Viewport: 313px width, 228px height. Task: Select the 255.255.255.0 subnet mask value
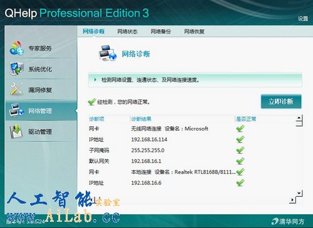(148, 150)
